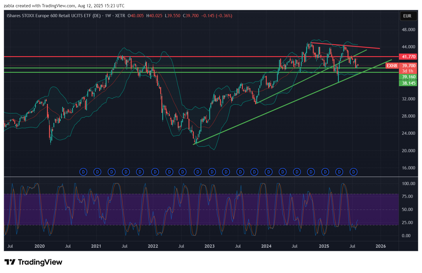422x273 pixels.
Task: Click the 2026 label on the time axis
Action: pyautogui.click(x=381, y=246)
